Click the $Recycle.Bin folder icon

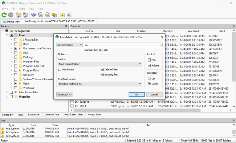click(20, 40)
